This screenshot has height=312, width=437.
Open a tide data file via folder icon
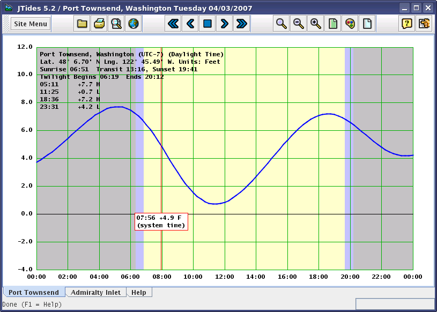(x=82, y=23)
